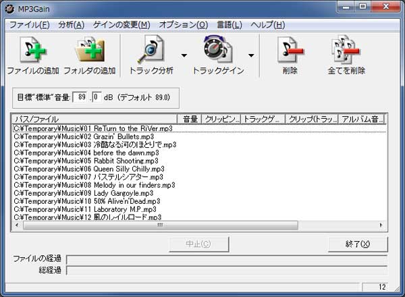405x297 pixels.
Task: Click the クリップ(トラッ.. column header
Action: click(x=311, y=119)
